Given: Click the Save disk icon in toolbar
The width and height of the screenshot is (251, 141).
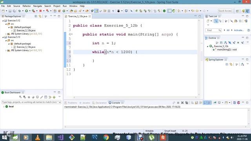Looking at the screenshot, I should click(x=10, y=11).
